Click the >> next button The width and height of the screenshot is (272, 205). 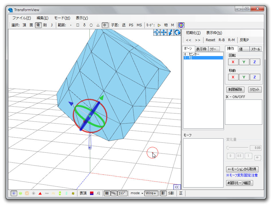[197, 40]
